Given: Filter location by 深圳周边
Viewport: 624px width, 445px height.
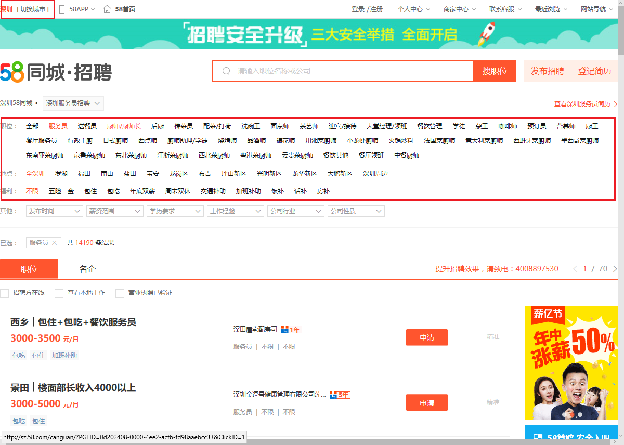Looking at the screenshot, I should click(375, 174).
